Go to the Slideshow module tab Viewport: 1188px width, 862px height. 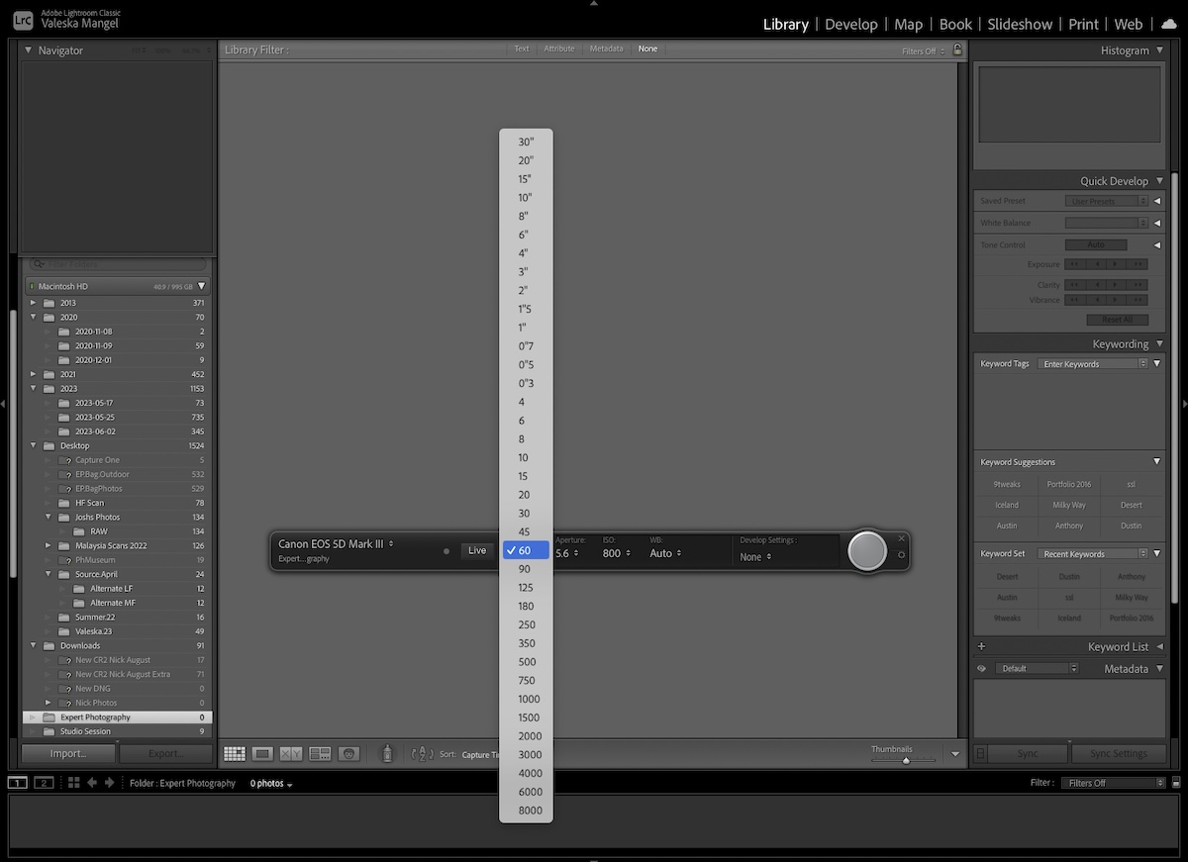(x=1020, y=24)
